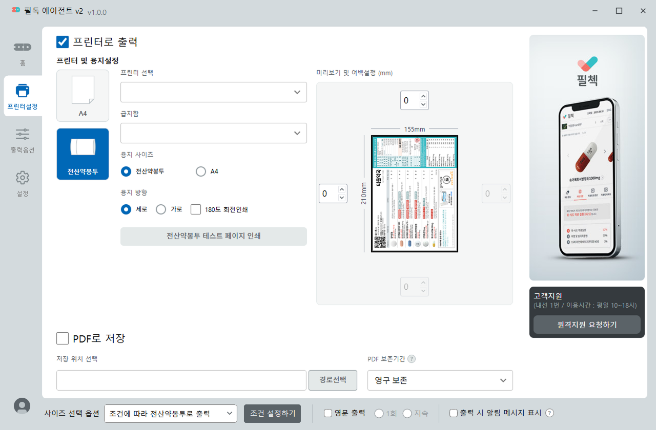Screen dimensions: 656x430
Task: Click the 경로선택 button
Action: tap(333, 380)
